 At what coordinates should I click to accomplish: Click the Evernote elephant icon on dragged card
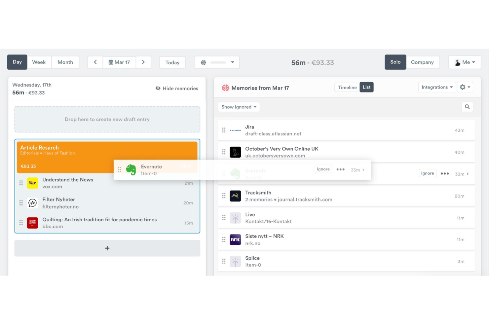click(131, 170)
